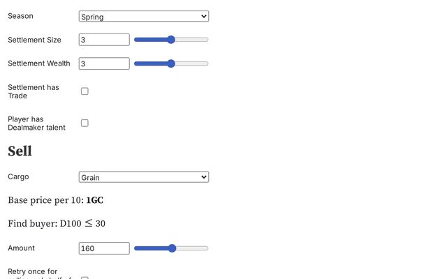447x279 pixels.
Task: Click the Settlement Size label
Action: pos(34,40)
